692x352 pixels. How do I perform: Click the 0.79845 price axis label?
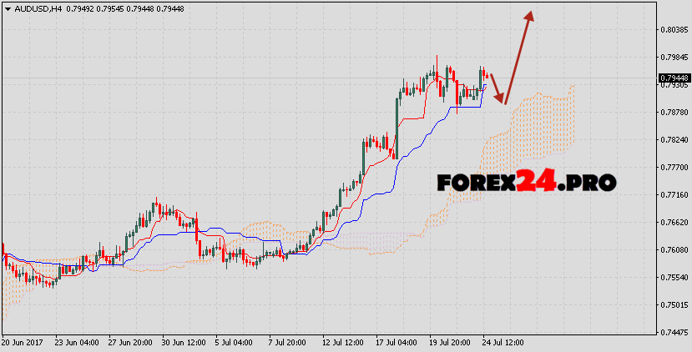673,57
